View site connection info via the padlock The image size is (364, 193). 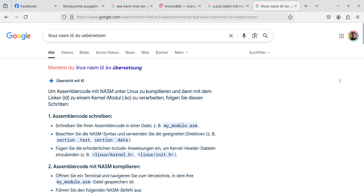(71, 17)
